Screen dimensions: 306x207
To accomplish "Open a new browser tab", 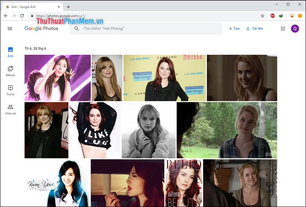I will (69, 7).
